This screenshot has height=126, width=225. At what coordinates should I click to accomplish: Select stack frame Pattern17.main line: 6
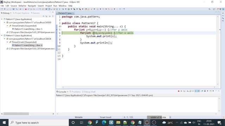click(27, 45)
